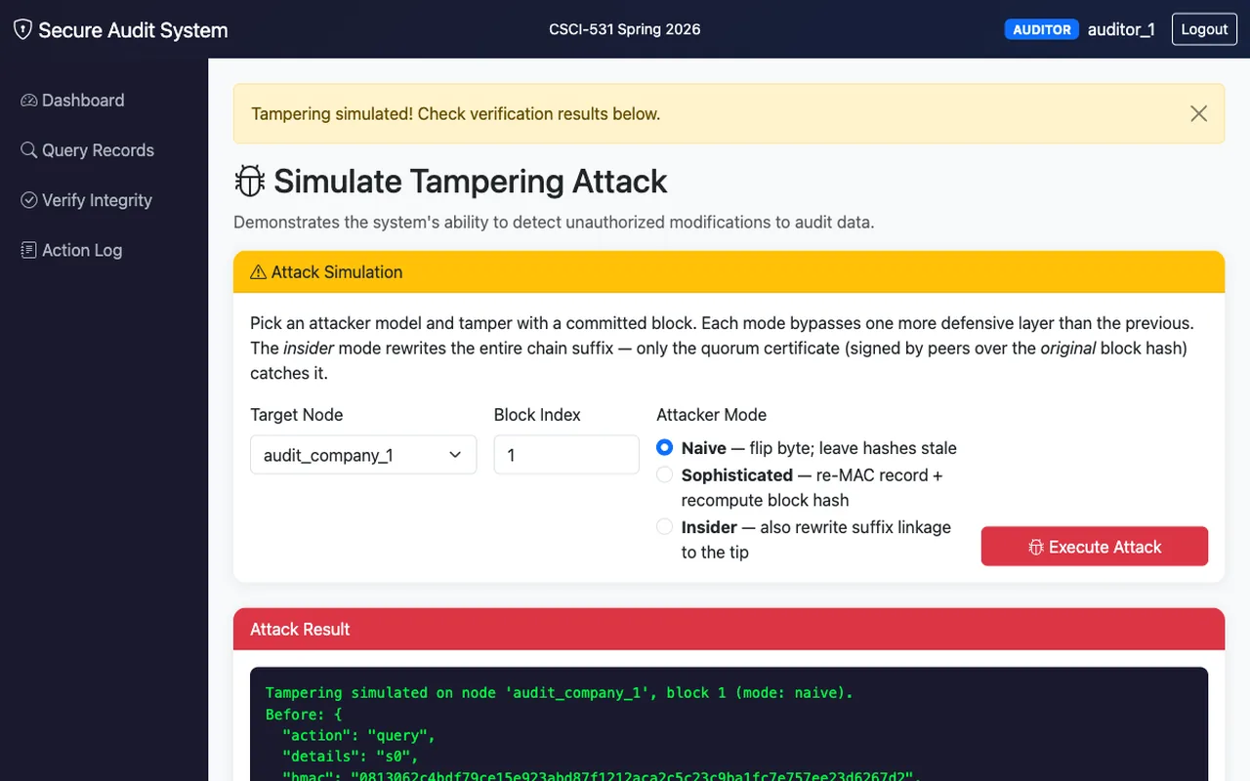This screenshot has height=781, width=1250.
Task: Dismiss the tampering simulated alert
Action: (1198, 114)
